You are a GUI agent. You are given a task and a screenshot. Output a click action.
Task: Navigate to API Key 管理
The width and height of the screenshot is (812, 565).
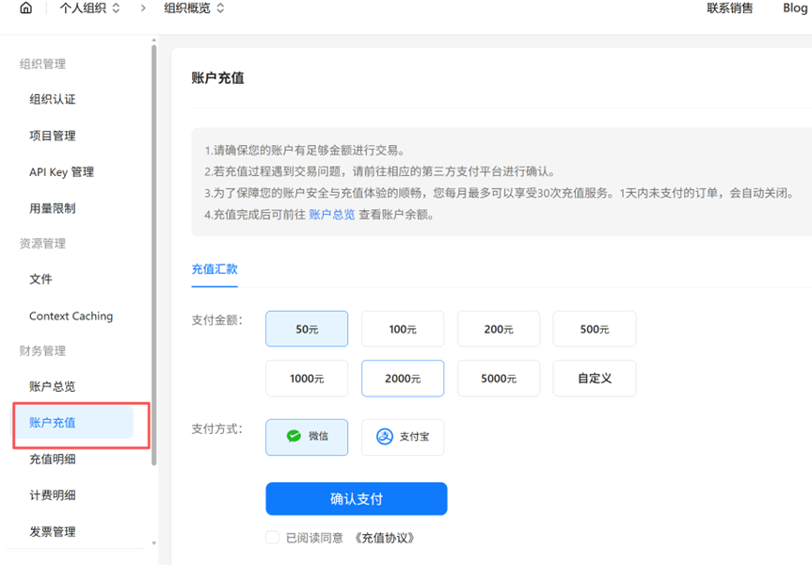pyautogui.click(x=61, y=171)
